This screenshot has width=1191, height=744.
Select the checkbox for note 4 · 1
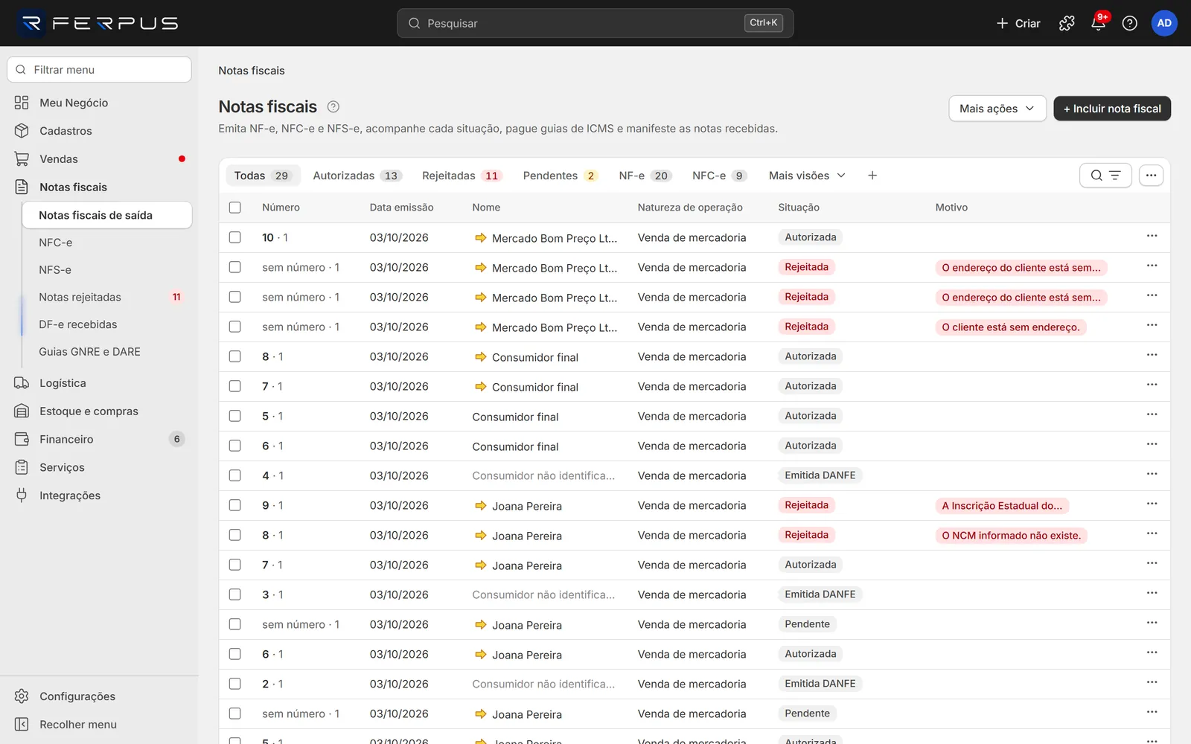click(x=235, y=475)
